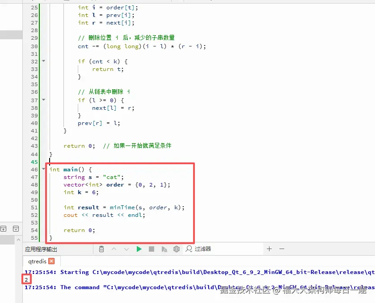Stop the running program square button
Screen dimensions: 375x303
pyautogui.click(x=152, y=249)
